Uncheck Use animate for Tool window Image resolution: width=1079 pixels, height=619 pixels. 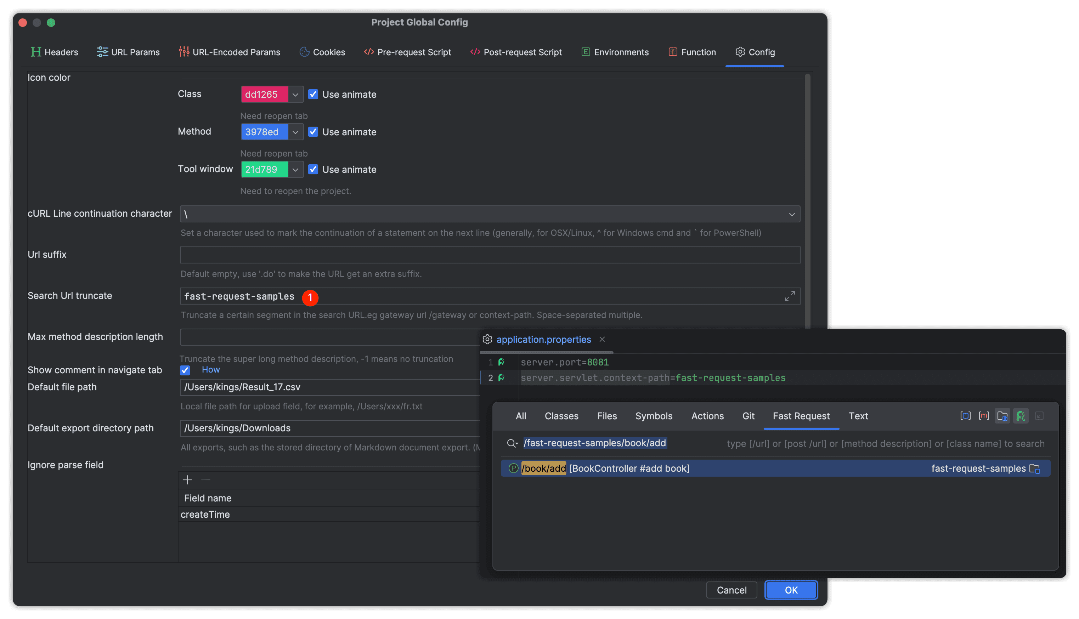[313, 169]
